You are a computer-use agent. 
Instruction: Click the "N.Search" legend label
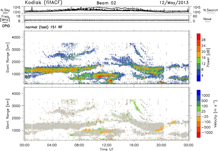pyautogui.click(x=210, y=10)
